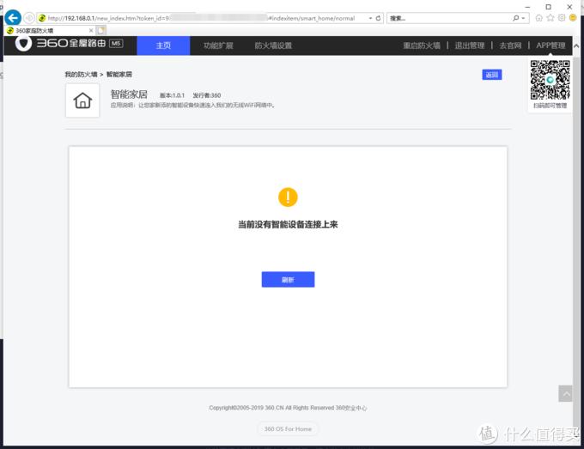Click 重启防火墙 link

pos(422,46)
